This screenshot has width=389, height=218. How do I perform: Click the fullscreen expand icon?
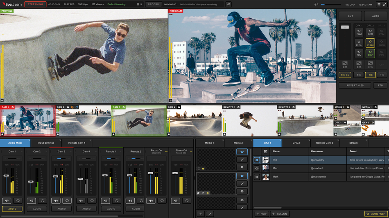point(385,4)
